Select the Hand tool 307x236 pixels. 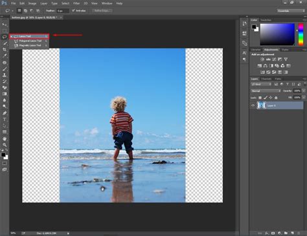click(5, 138)
